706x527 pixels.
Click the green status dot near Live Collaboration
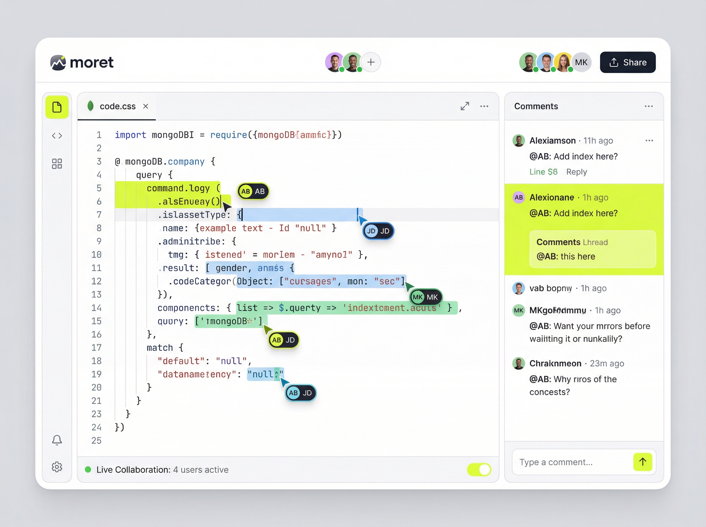pos(87,470)
